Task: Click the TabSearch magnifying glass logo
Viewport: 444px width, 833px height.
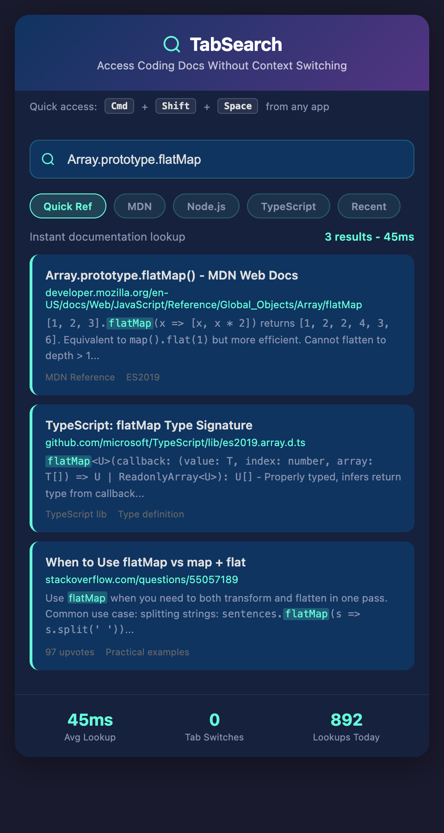Action: 171,44
